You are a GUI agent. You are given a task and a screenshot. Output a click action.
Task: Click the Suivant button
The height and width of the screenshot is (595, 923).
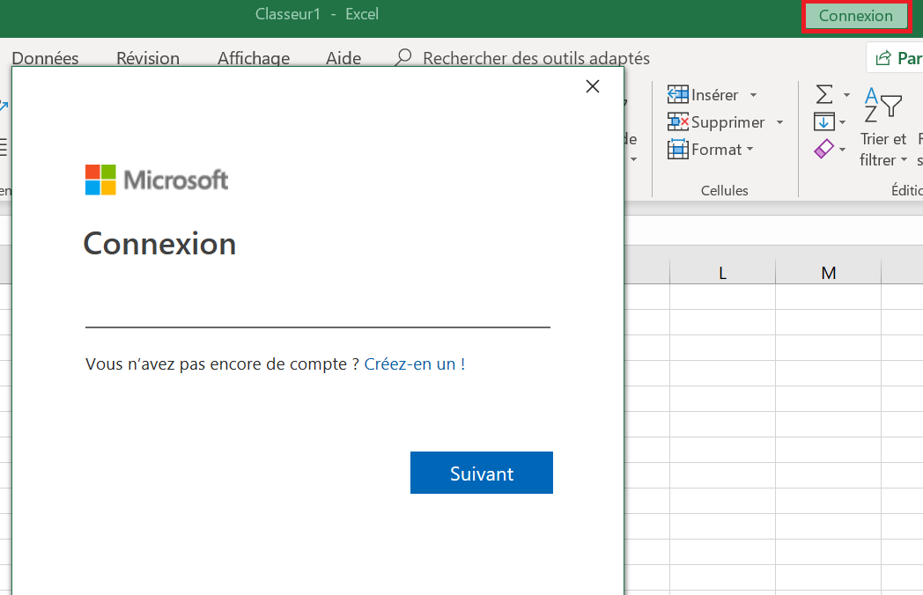482,473
